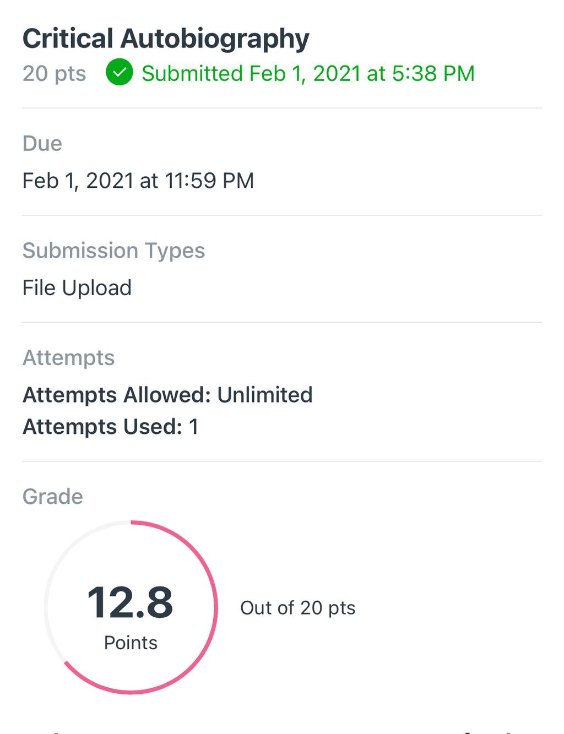Select the Critical Autobiography title
The image size is (564, 734).
coord(166,40)
